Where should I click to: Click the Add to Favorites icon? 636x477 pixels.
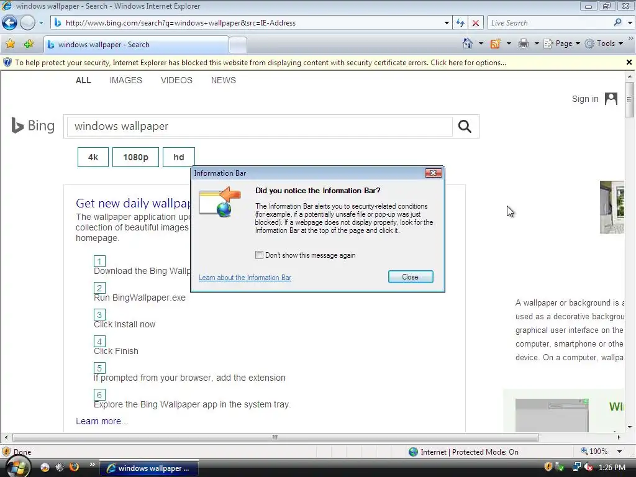(x=29, y=44)
